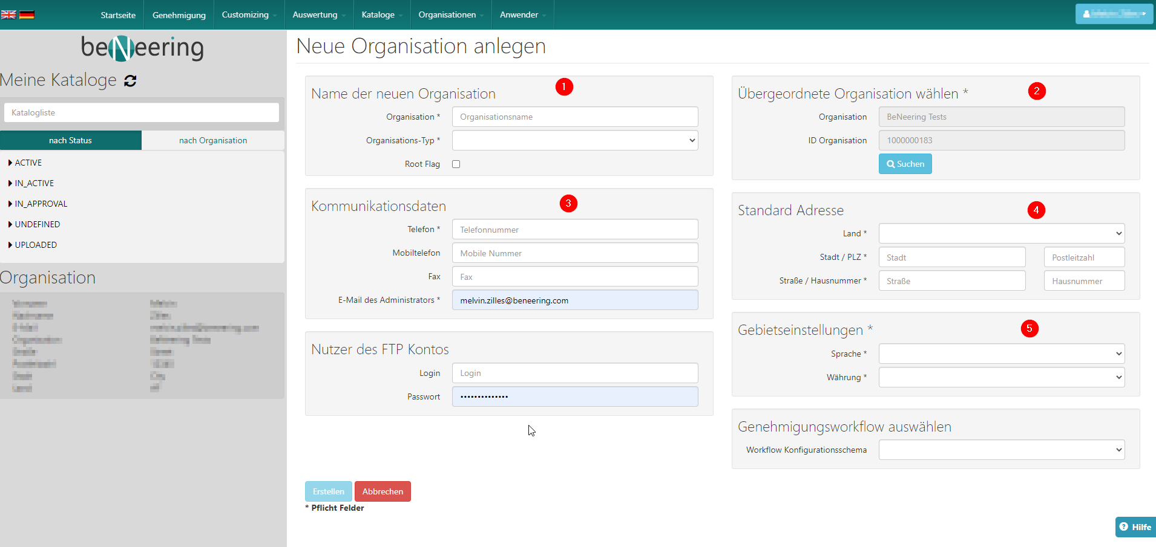Refresh Meine Kataloge with the reload icon

coord(130,81)
